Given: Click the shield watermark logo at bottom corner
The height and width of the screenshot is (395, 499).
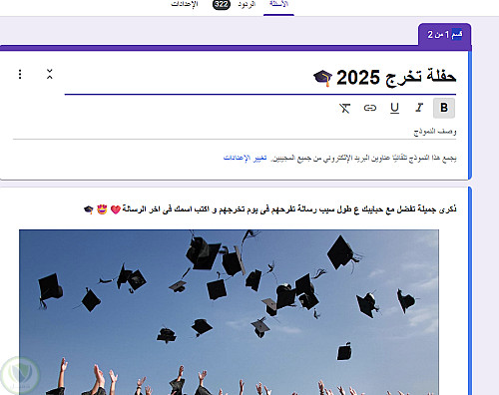Looking at the screenshot, I should [19, 375].
